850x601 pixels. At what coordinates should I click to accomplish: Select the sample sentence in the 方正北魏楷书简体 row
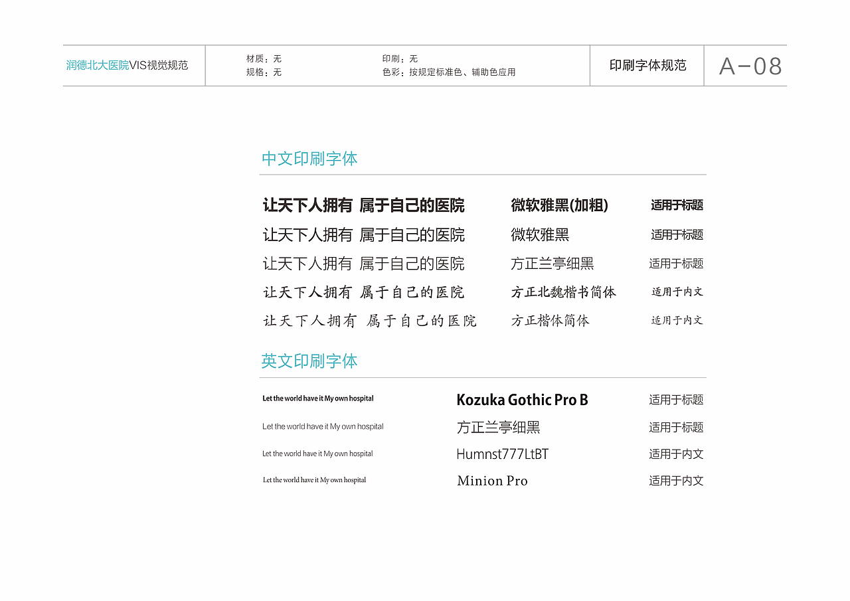point(364,292)
